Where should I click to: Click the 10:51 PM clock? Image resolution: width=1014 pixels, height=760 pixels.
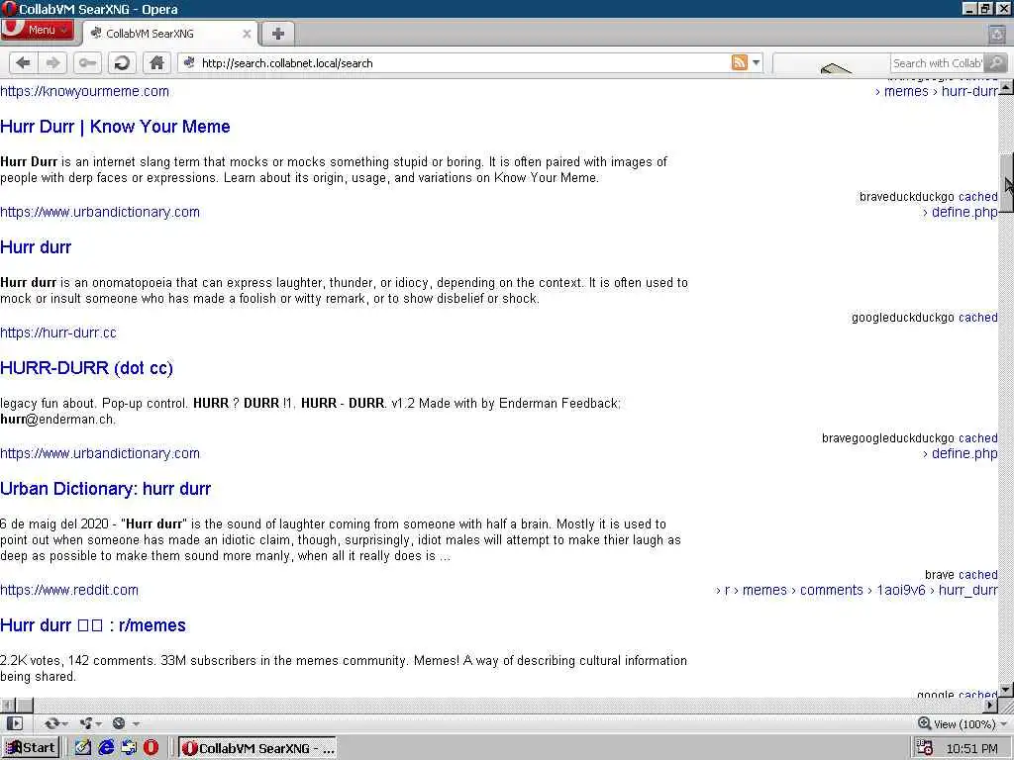tap(972, 748)
